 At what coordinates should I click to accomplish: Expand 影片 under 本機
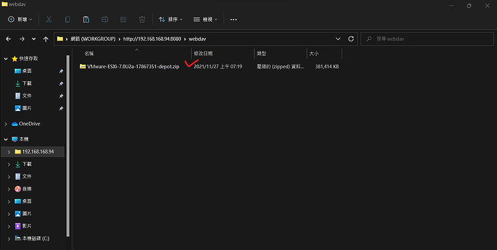coord(9,227)
